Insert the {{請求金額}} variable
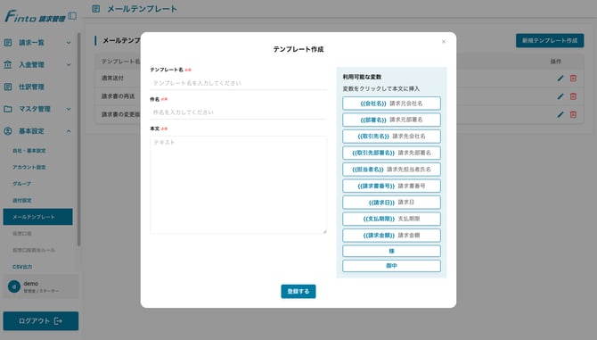 pos(391,236)
